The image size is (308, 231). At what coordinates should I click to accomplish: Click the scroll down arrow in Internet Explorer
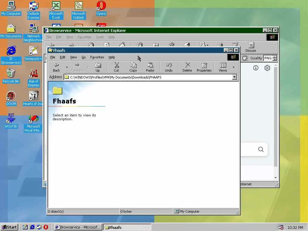pos(276,178)
